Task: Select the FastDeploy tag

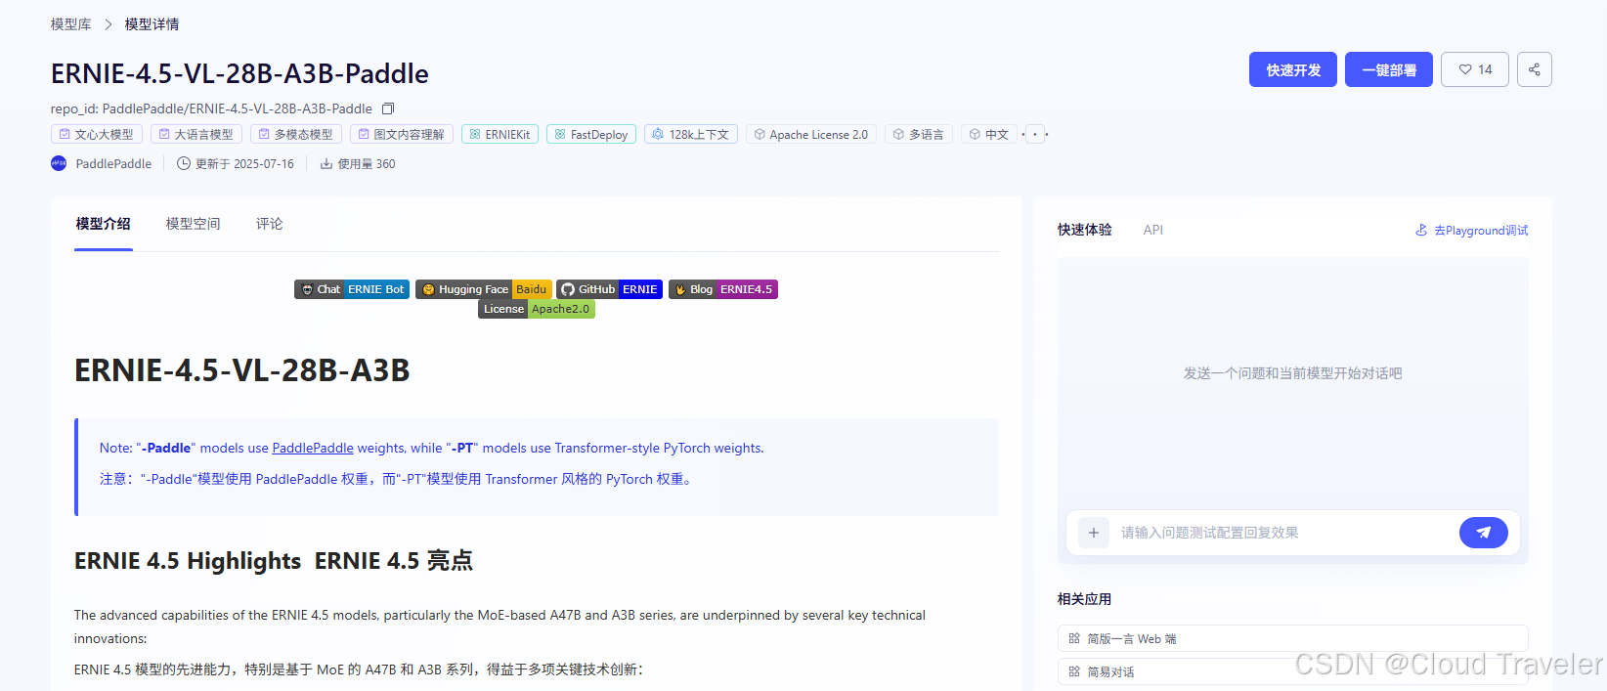Action: pos(591,134)
